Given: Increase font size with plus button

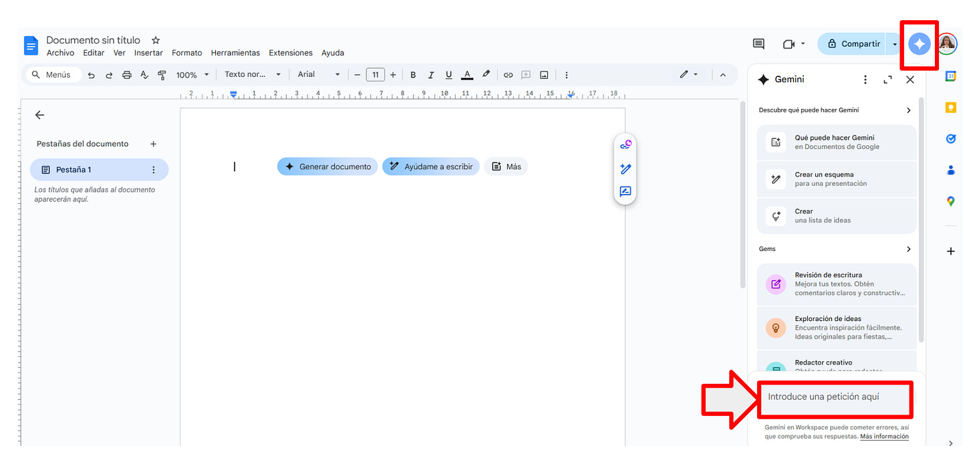Looking at the screenshot, I should point(393,75).
